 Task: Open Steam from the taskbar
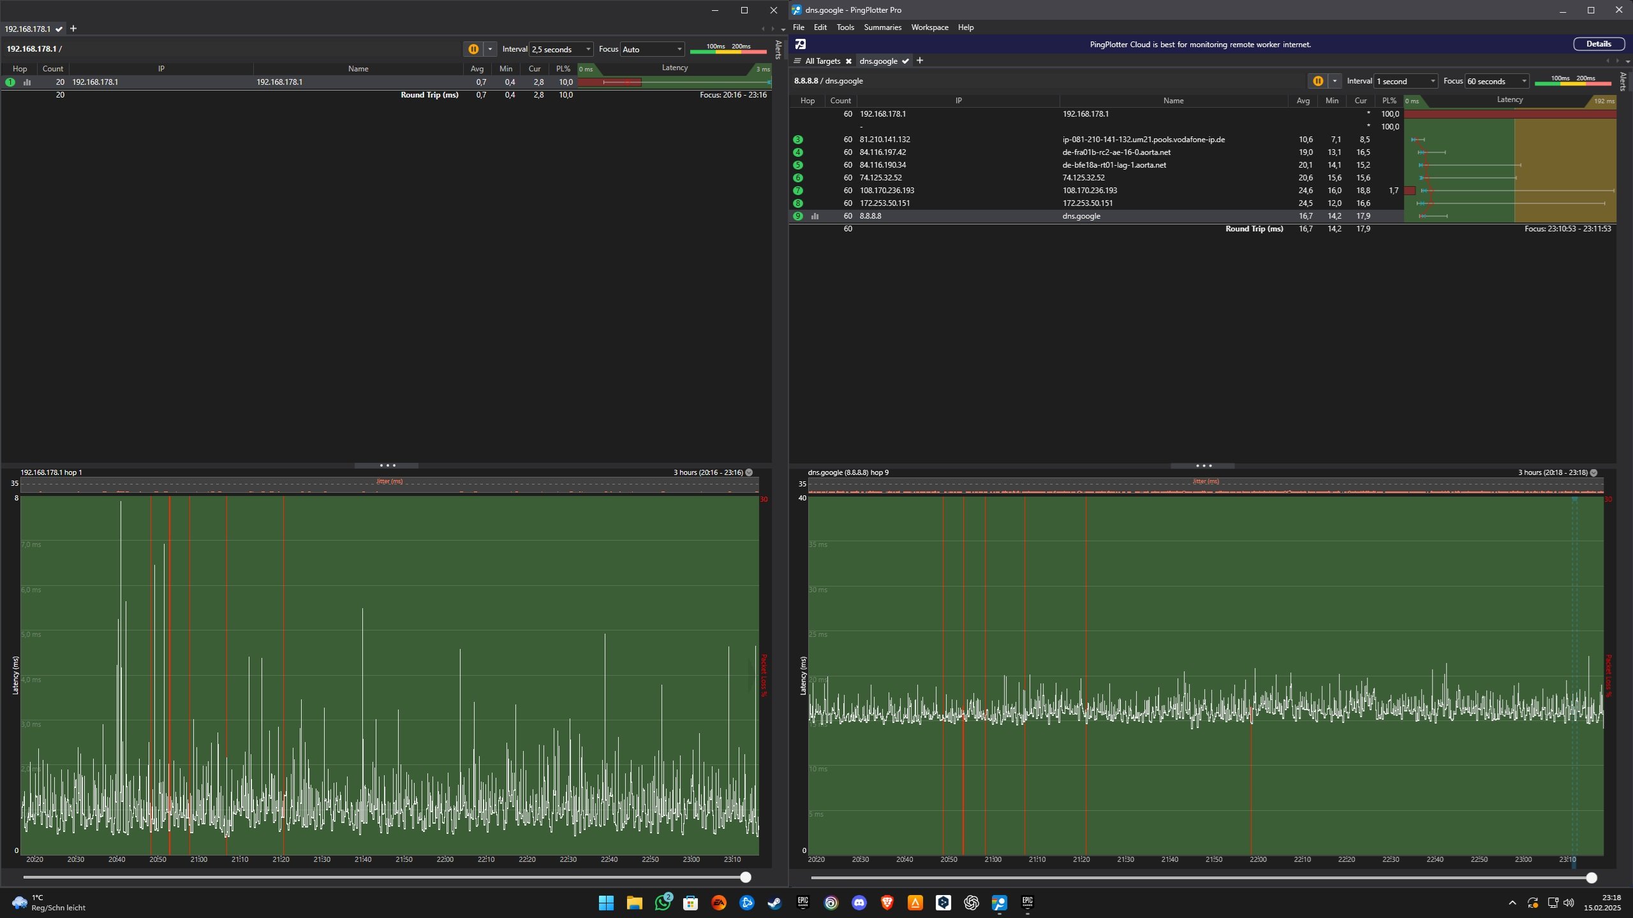[x=774, y=903]
